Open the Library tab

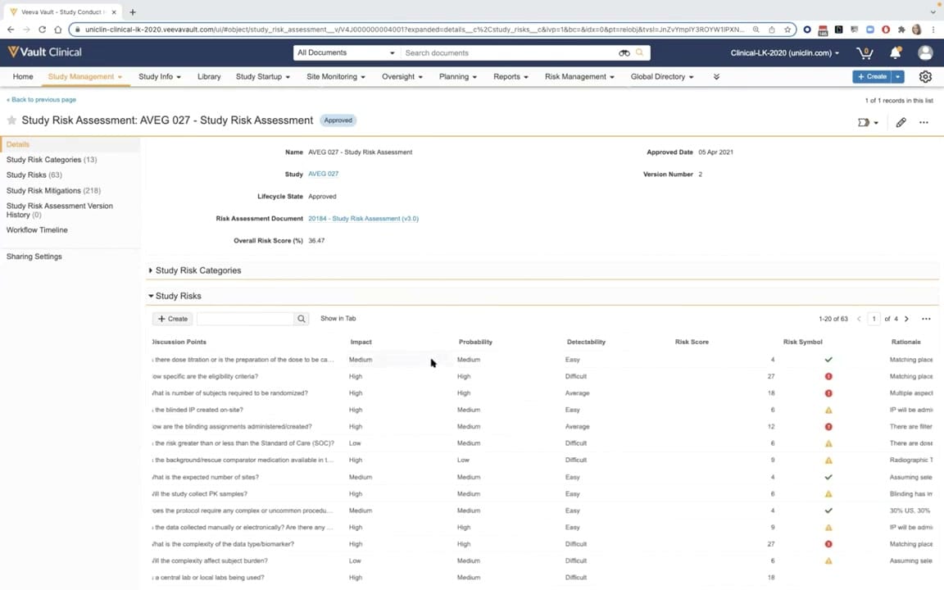tap(209, 77)
